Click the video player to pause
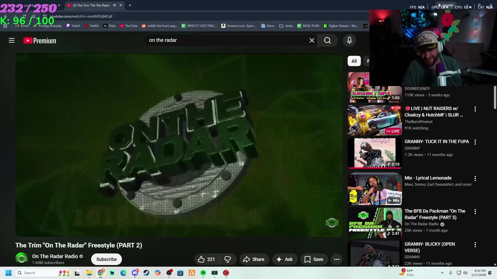 pyautogui.click(x=179, y=145)
